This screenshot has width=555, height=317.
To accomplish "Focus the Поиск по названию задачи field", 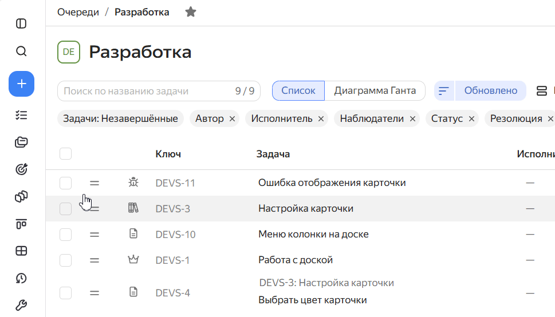I will pos(159,91).
